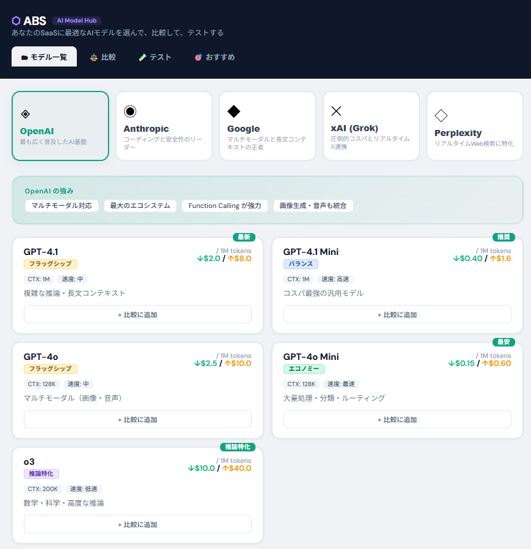Click the OpenAI provider diamond icon
The width and height of the screenshot is (531, 549).
pos(25,114)
